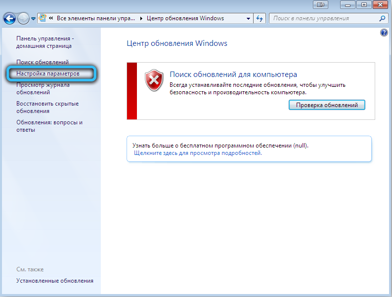Open 'Обновления: вопросы и ответы'
This screenshot has height=297, width=392.
(x=49, y=126)
